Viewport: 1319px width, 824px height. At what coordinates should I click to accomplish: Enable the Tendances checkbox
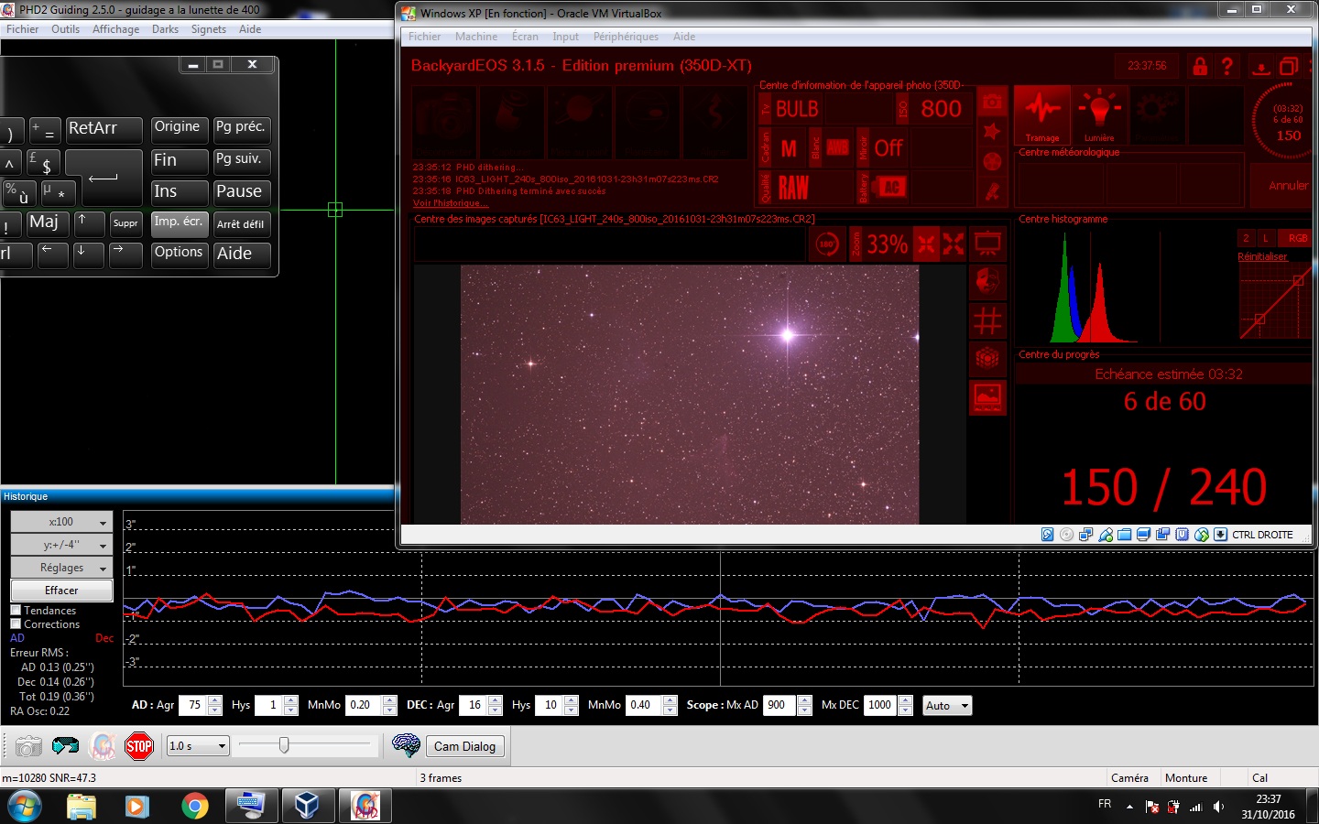[x=16, y=611]
